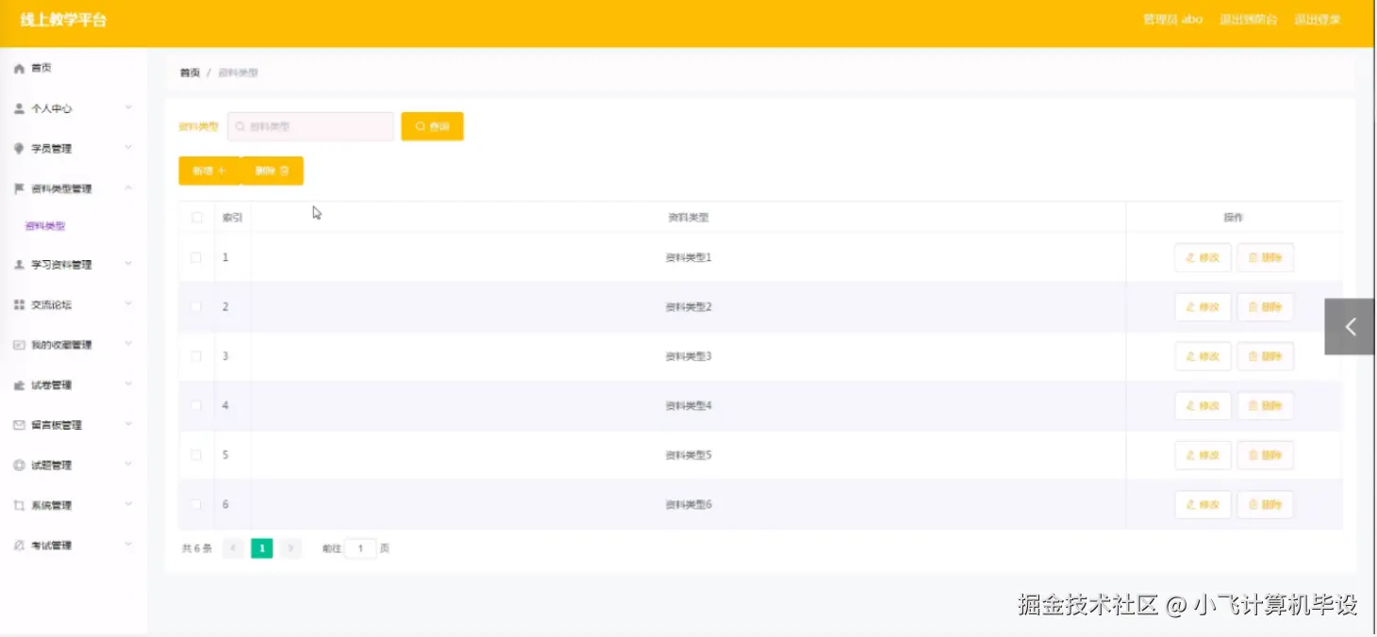This screenshot has height=637, width=1377.
Task: Expand 试卷管理 using its chevron
Action: click(x=128, y=384)
